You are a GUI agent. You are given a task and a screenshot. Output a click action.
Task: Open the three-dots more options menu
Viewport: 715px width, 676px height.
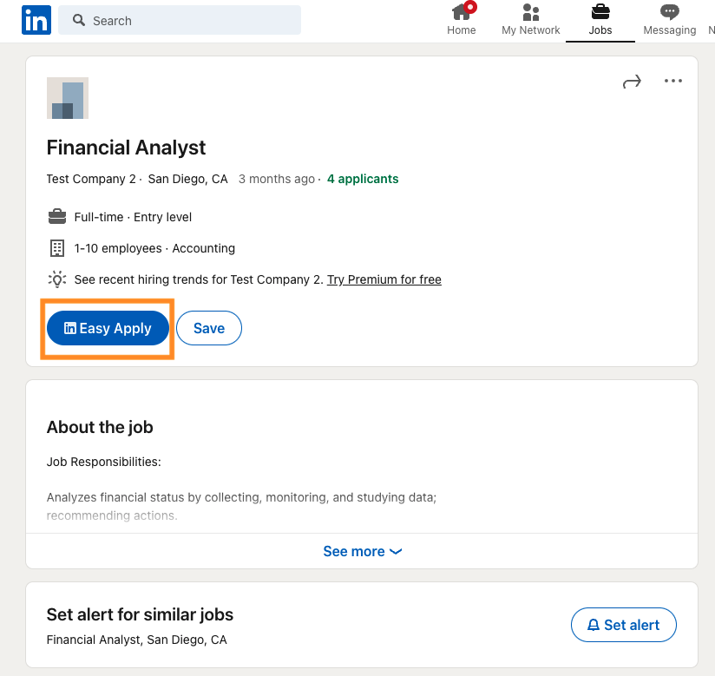click(673, 82)
